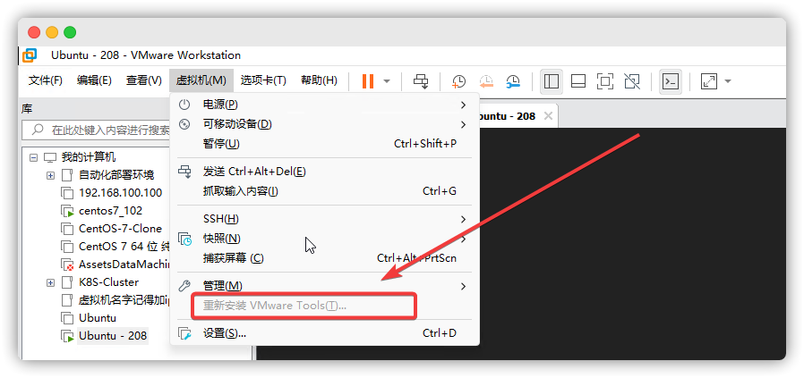This screenshot has width=804, height=378.
Task: Expand the 电源(P) submenu
Action: point(325,105)
